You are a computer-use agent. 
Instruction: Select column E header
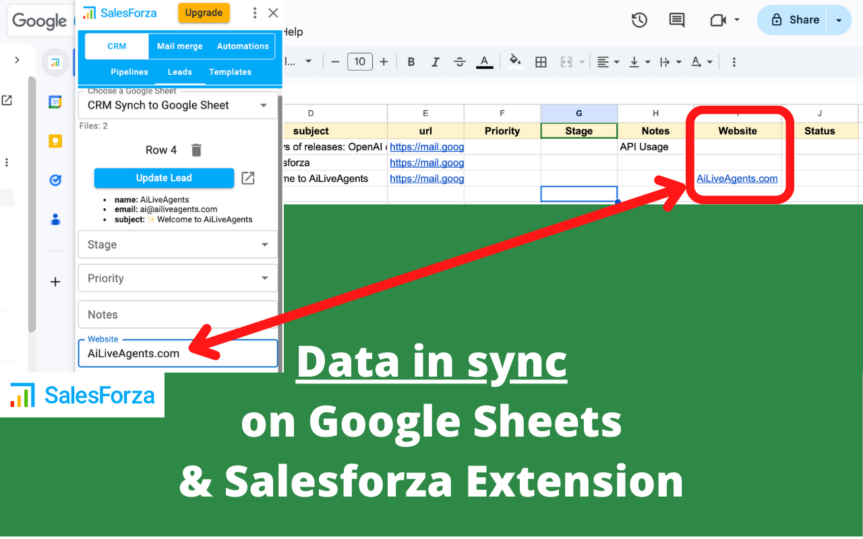pos(425,114)
